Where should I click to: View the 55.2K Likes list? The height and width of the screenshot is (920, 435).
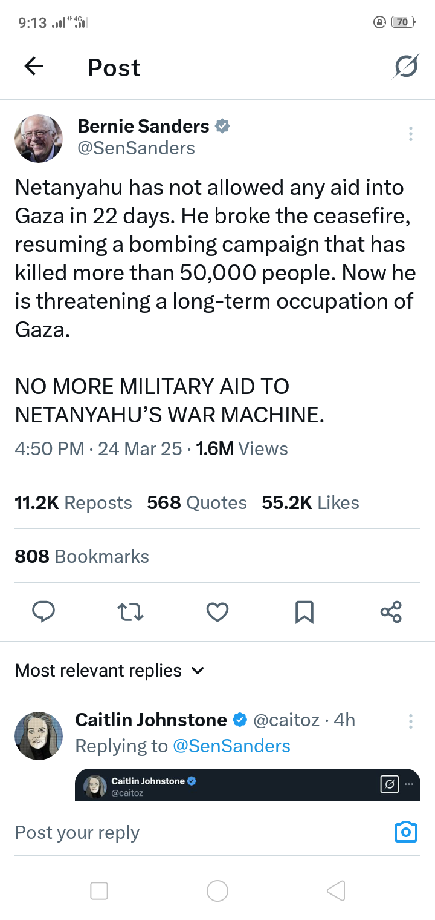click(311, 502)
